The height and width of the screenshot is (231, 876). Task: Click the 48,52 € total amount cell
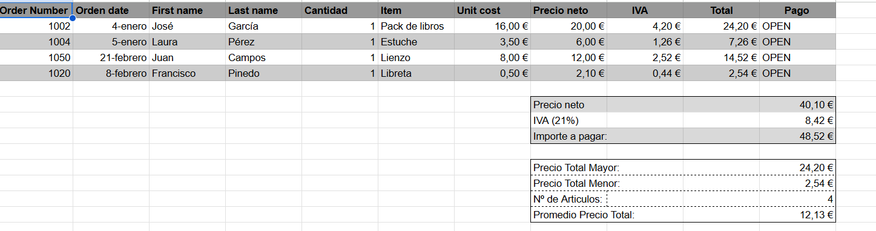798,136
